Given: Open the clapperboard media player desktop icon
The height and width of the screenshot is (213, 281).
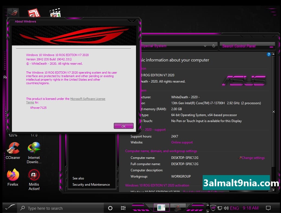Looking at the screenshot, I should point(55,13).
